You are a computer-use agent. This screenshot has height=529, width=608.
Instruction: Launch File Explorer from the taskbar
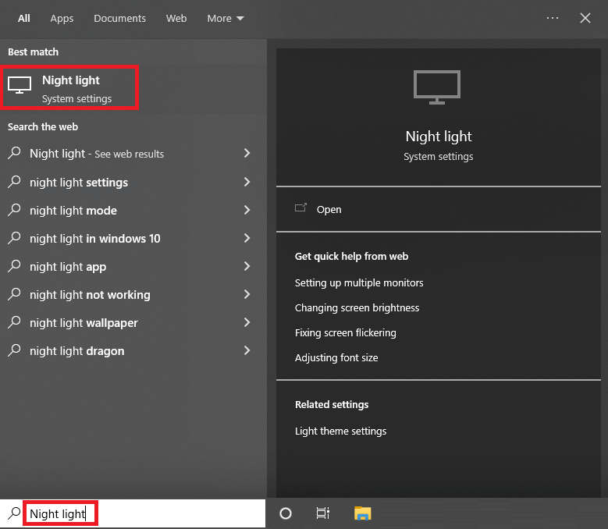tap(362, 513)
